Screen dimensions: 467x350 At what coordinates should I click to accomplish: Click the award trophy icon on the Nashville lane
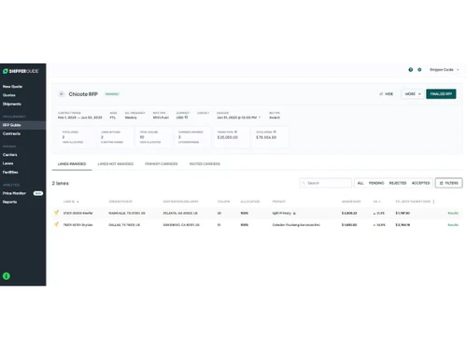pos(56,213)
